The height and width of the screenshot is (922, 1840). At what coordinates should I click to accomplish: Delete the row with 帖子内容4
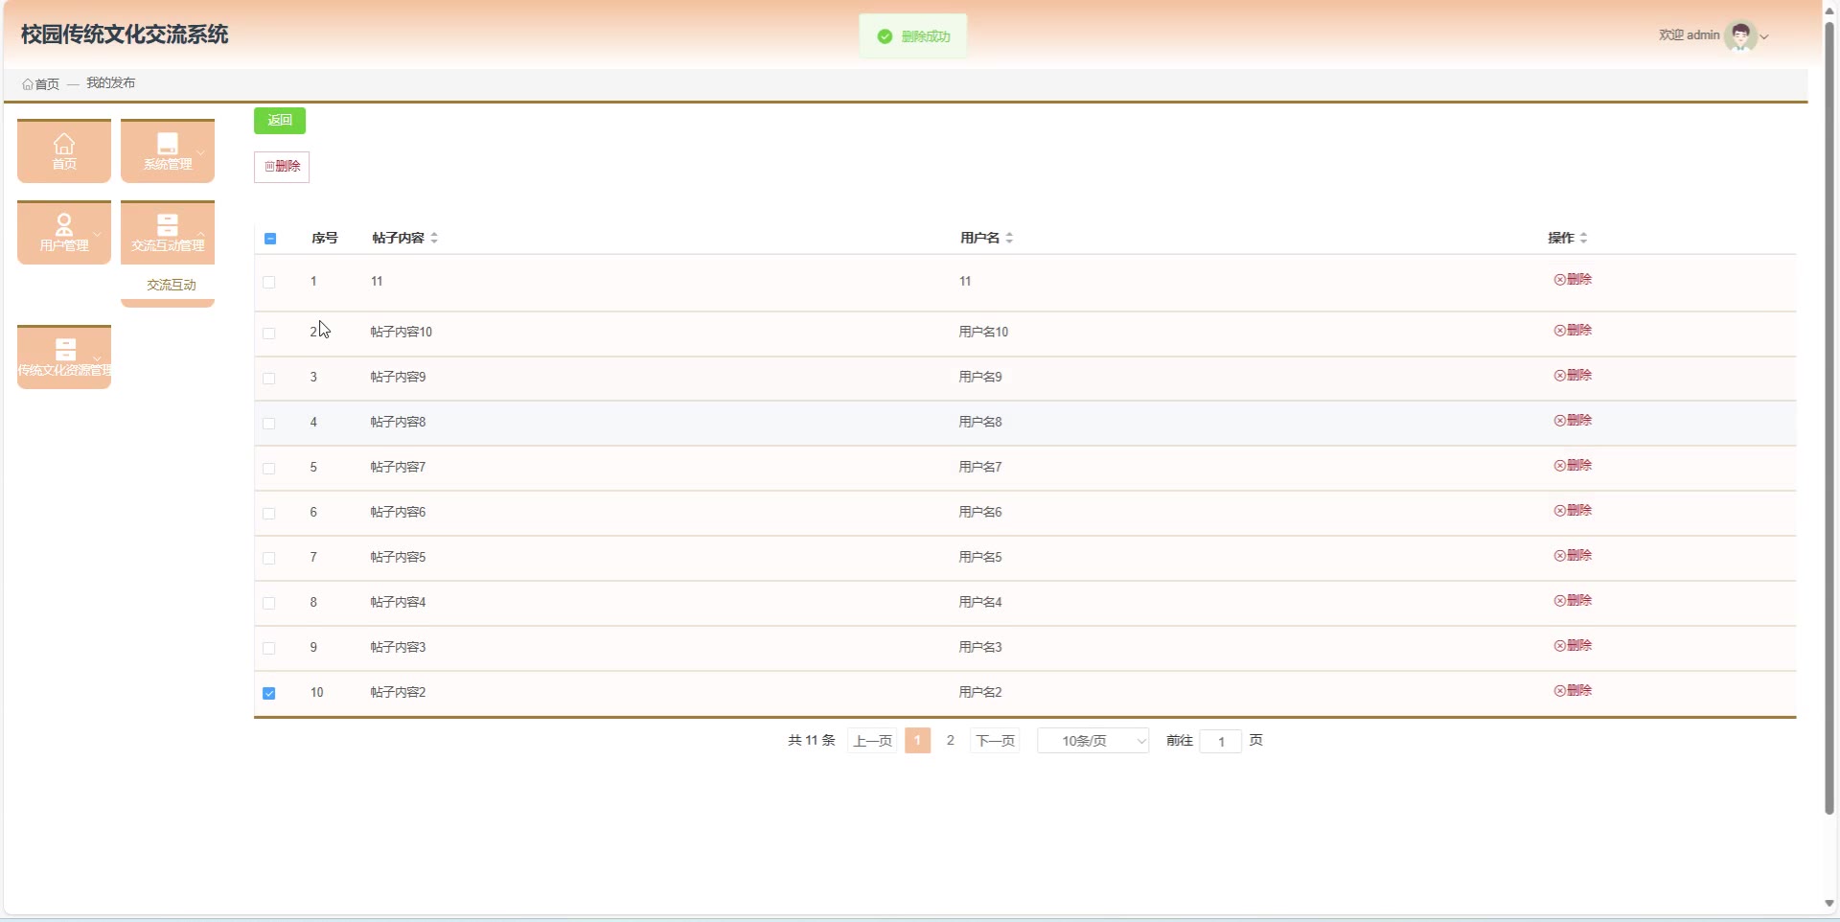[1573, 601]
